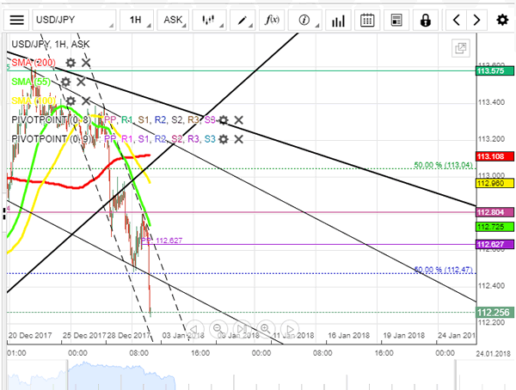Remove the SMA (200) indicator
The height and width of the screenshot is (390, 516).
[x=86, y=63]
